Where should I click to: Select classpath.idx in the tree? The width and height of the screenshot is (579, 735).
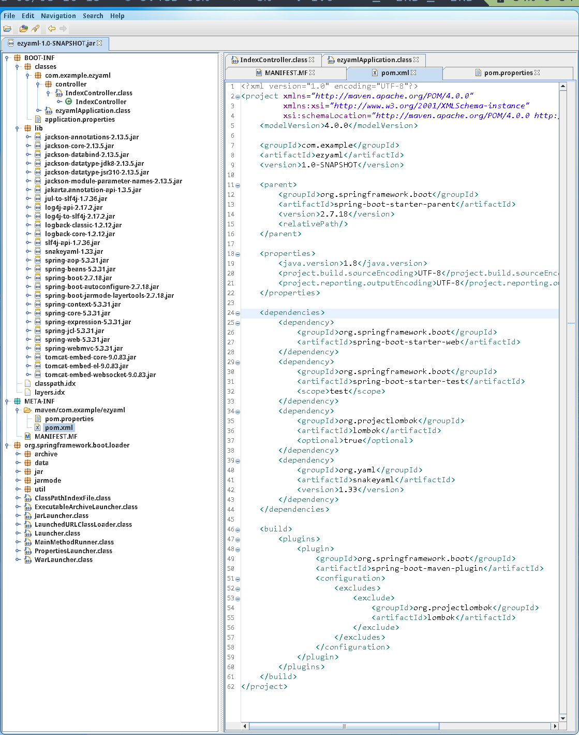[x=55, y=384]
